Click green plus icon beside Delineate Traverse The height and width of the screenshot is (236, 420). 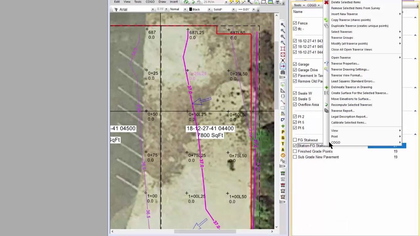click(x=326, y=87)
